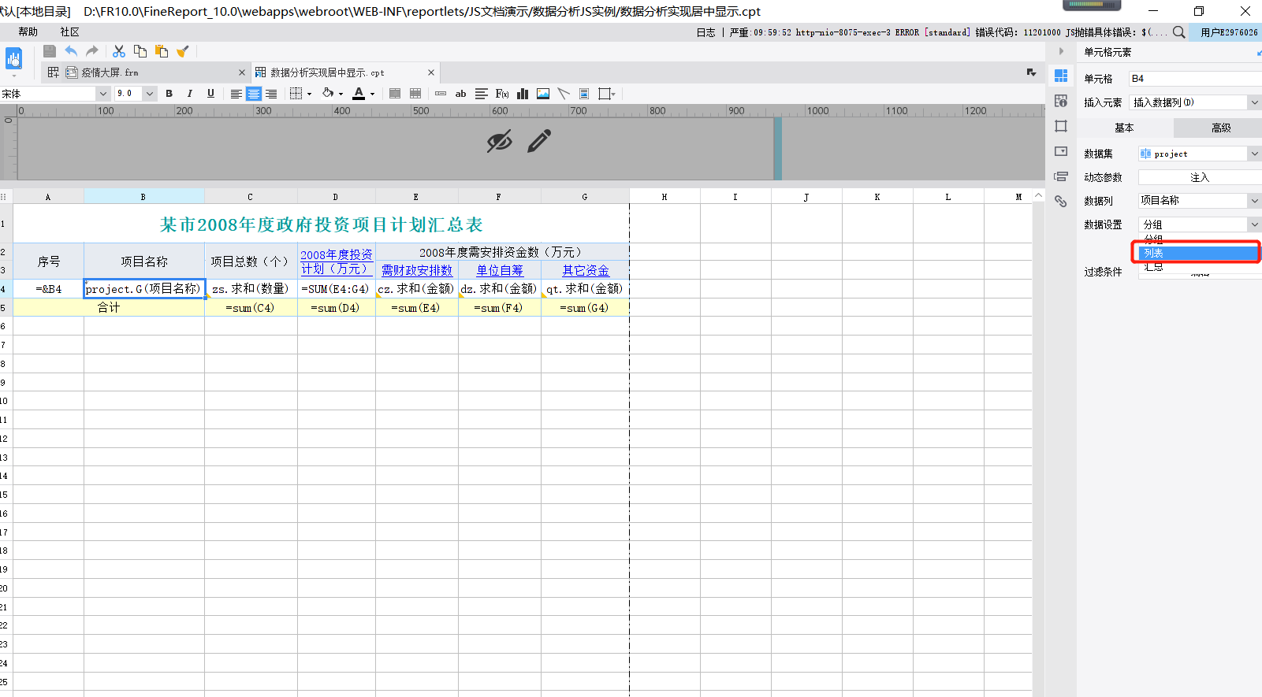Switch to the 基本 tab

click(x=1124, y=128)
